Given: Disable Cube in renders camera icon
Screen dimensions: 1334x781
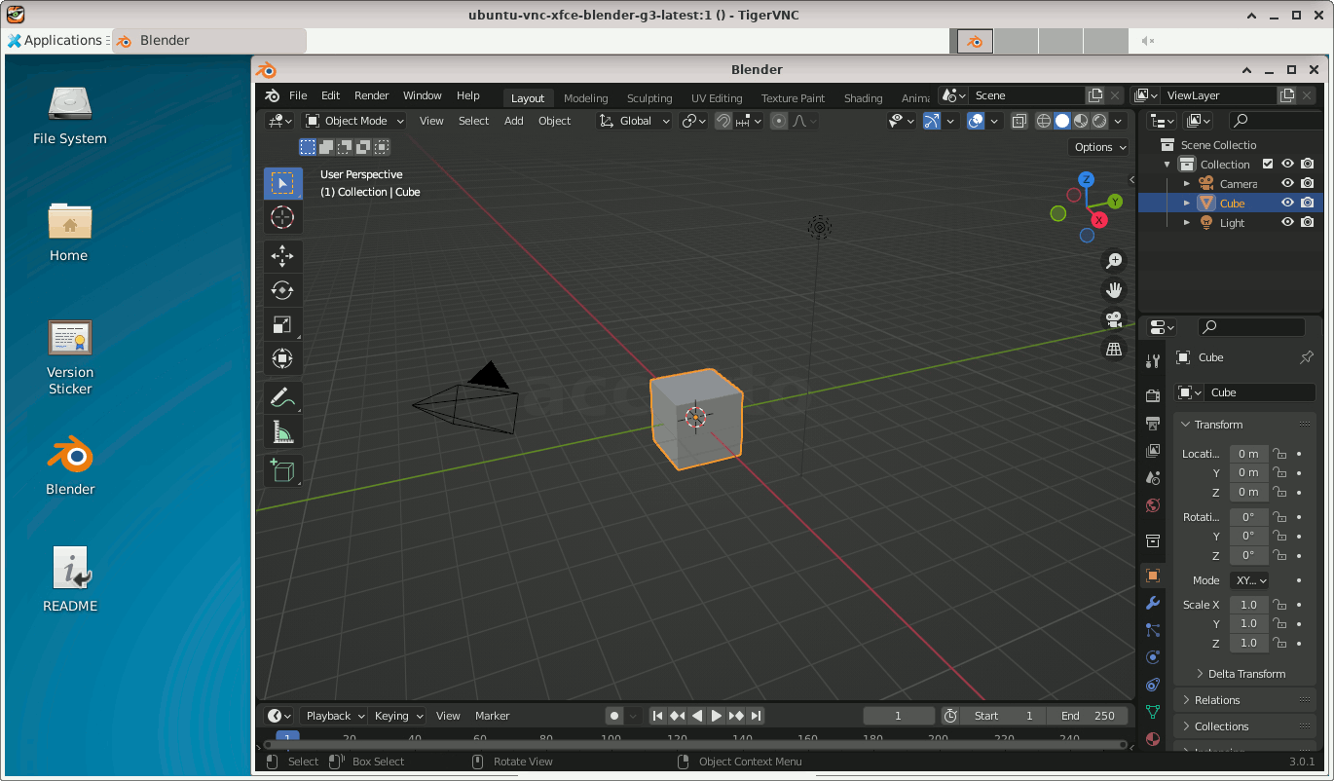Looking at the screenshot, I should pos(1307,203).
